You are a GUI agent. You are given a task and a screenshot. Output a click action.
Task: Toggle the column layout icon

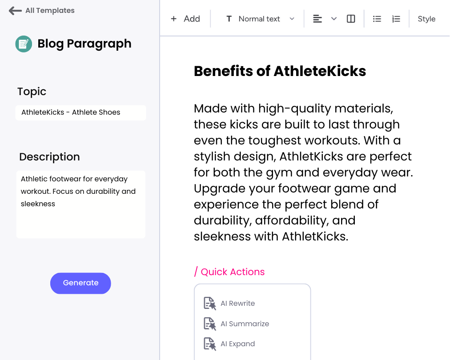click(x=351, y=19)
